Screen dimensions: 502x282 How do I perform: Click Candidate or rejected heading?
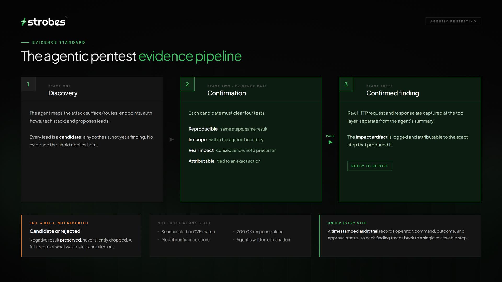point(55,231)
